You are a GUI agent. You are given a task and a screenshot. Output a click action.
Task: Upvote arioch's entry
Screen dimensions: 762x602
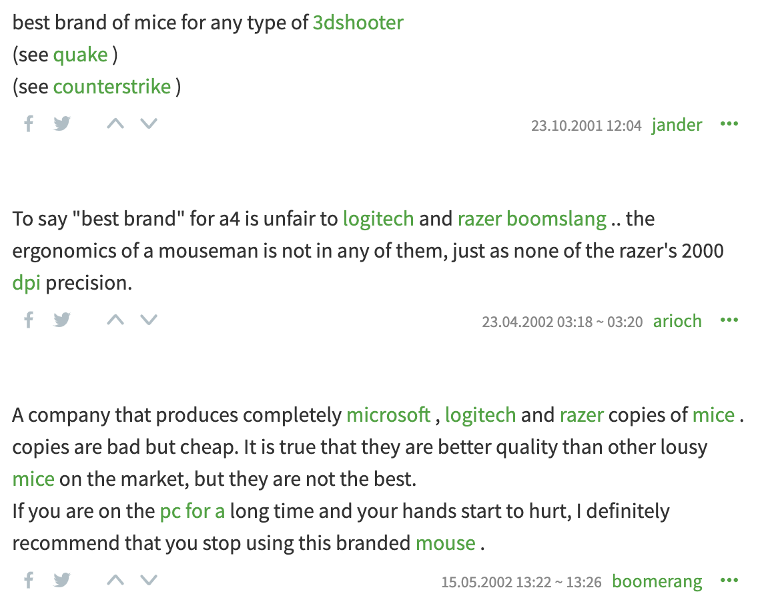pyautogui.click(x=115, y=320)
